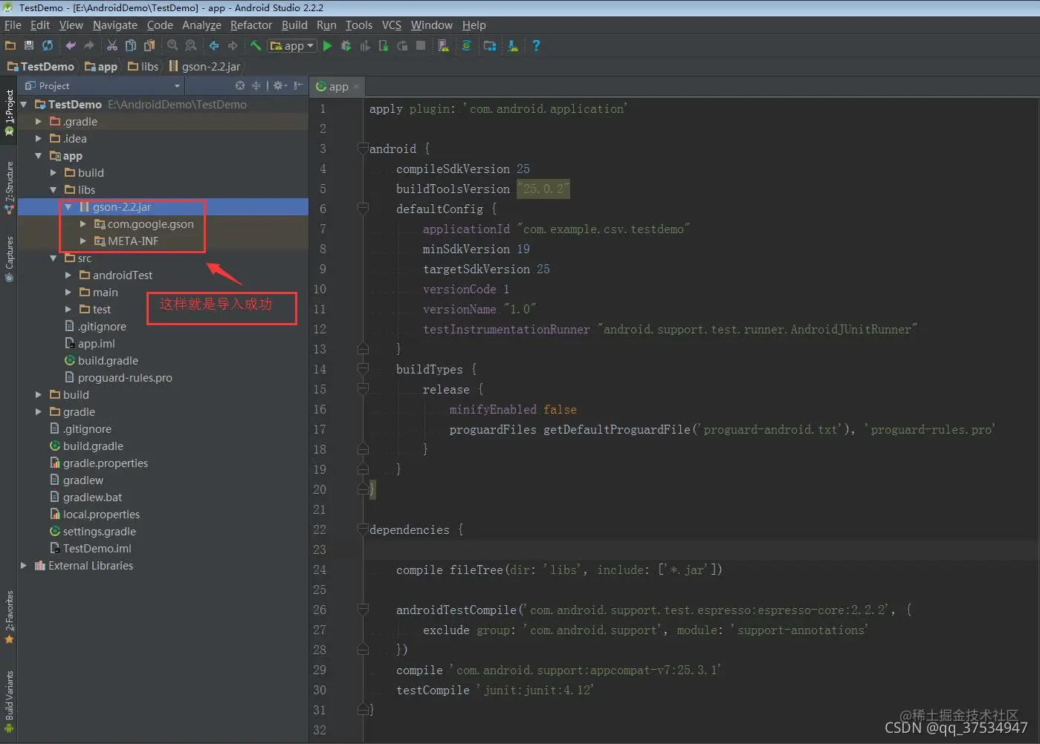This screenshot has height=744, width=1040.
Task: Open the Refactor menu
Action: 251,25
